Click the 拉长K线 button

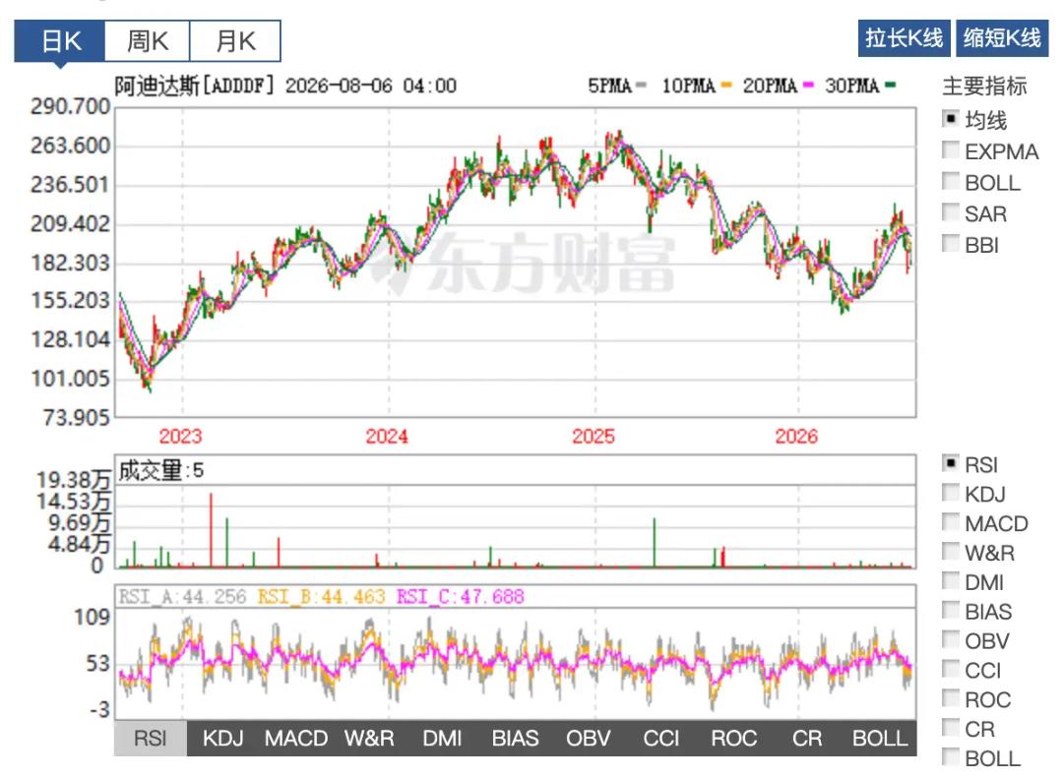904,38
